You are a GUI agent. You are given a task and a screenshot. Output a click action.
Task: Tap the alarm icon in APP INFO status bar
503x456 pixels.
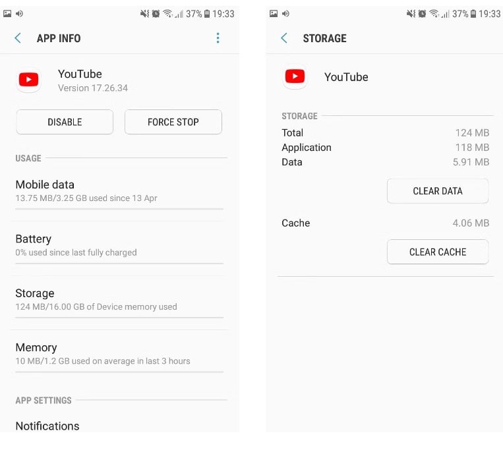click(x=156, y=13)
